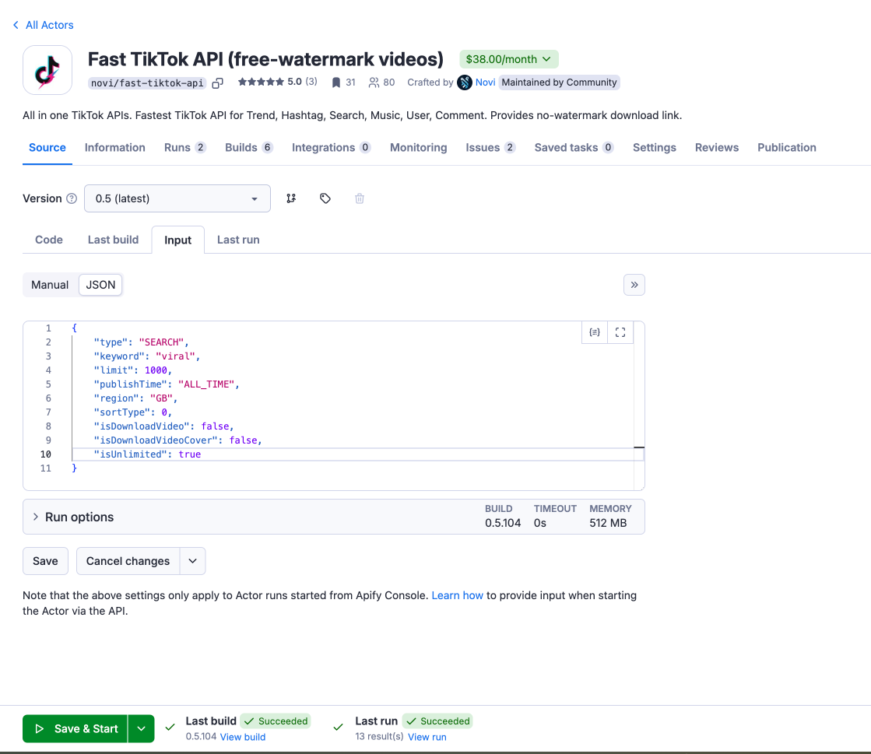Image resolution: width=871 pixels, height=754 pixels.
Task: Open the Learn how link
Action: pos(457,595)
